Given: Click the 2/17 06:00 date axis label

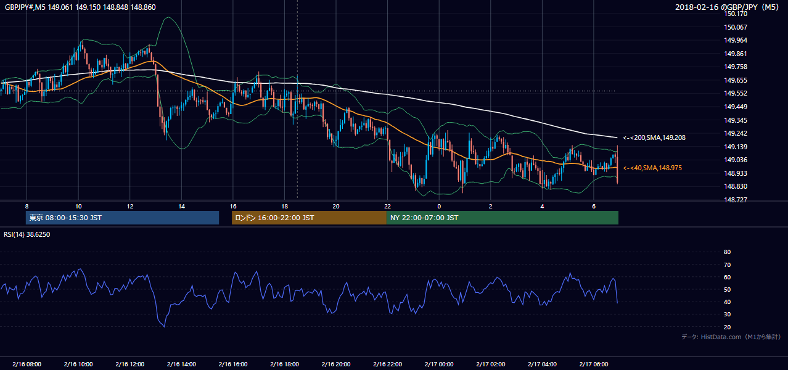Looking at the screenshot, I should coord(593,364).
